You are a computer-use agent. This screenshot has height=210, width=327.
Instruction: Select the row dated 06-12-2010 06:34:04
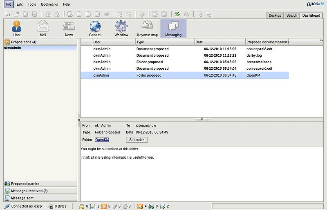pos(185,68)
